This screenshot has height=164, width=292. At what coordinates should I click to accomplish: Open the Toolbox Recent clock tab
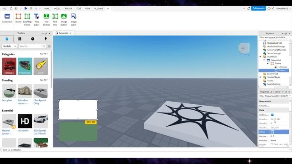pos(33,39)
